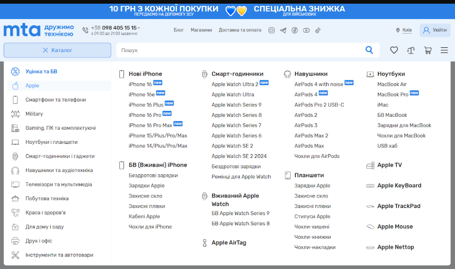
Task: Click the top promo banner for military discount
Action: click(299, 11)
